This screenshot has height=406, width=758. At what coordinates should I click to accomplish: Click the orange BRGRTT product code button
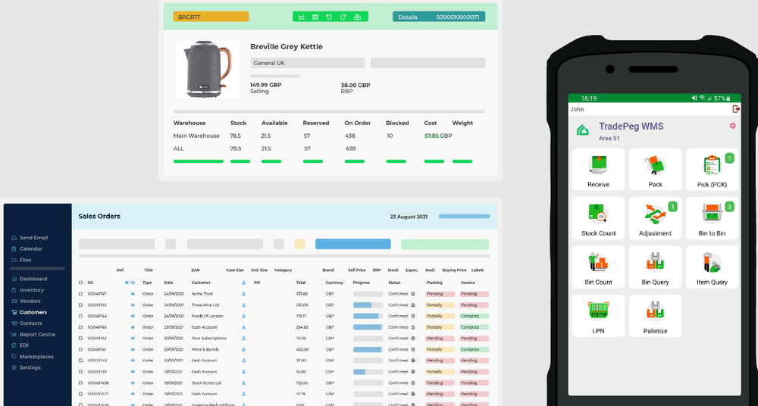tap(211, 17)
